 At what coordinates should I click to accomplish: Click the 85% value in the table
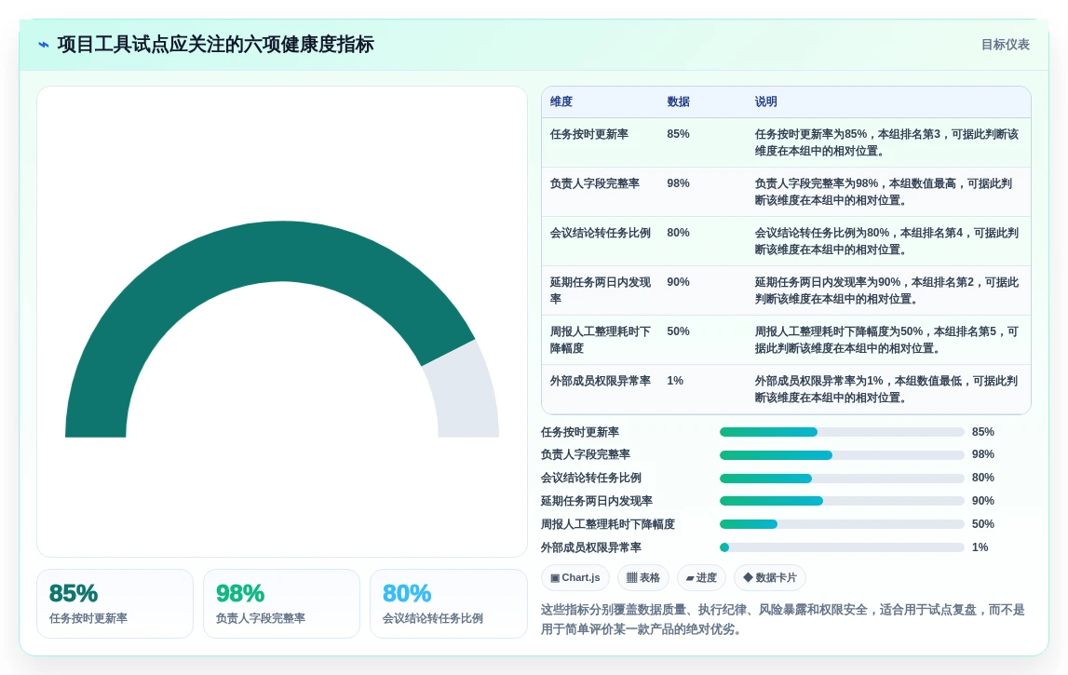[x=679, y=134]
